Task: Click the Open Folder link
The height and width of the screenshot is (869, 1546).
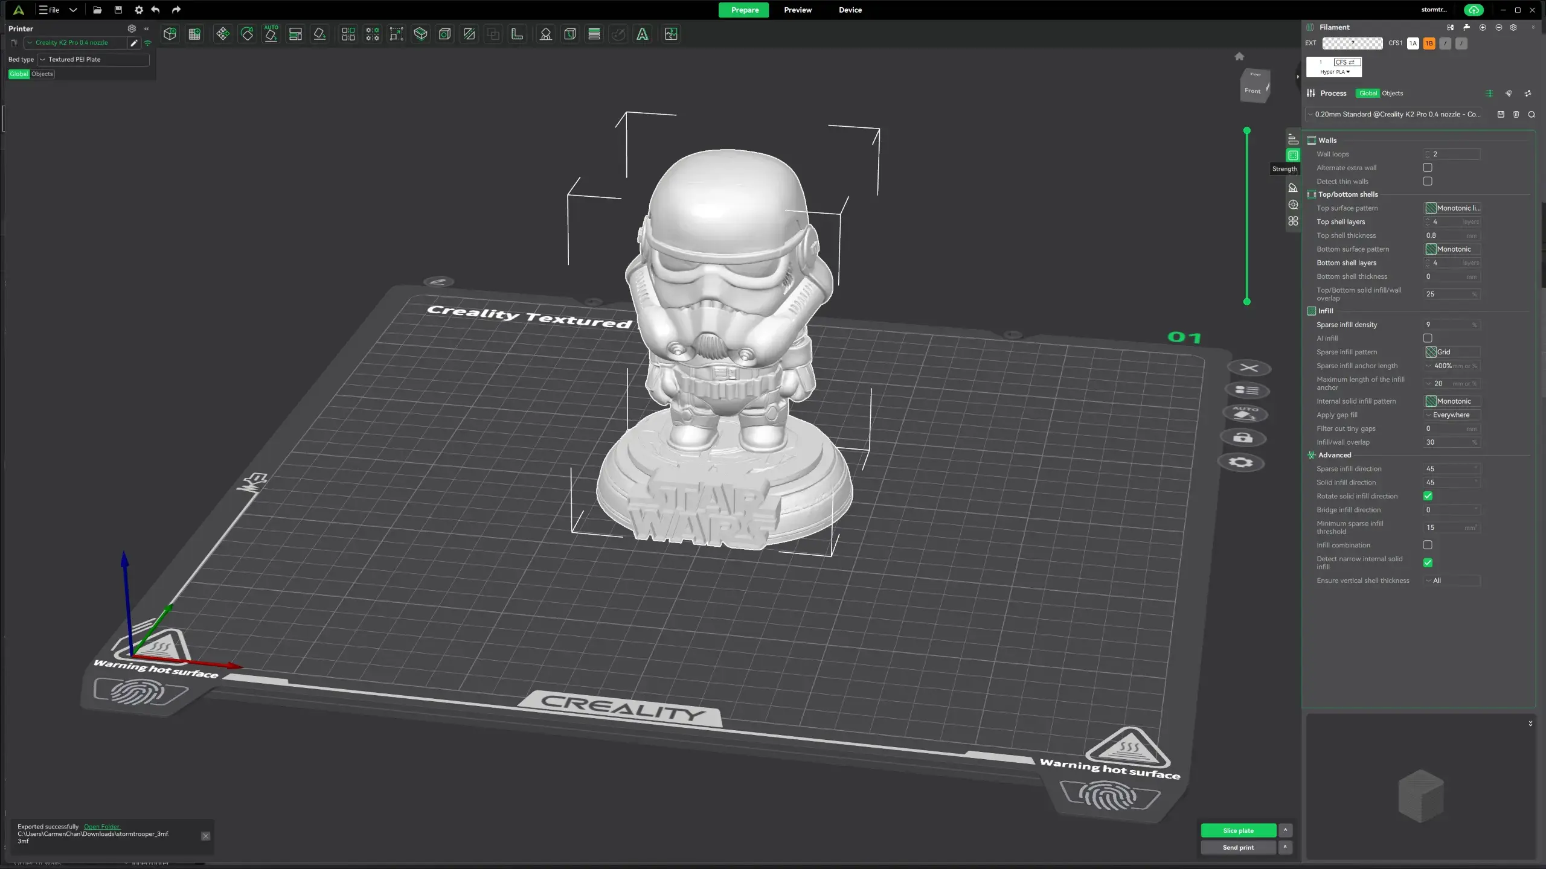Action: pyautogui.click(x=101, y=827)
